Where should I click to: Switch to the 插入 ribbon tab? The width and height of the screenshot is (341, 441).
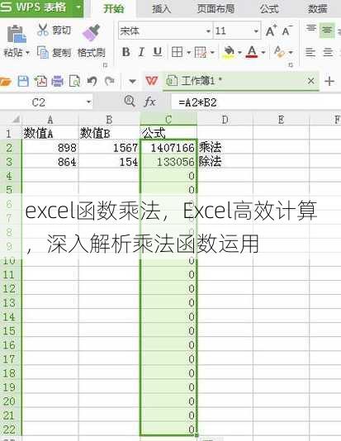pos(161,9)
